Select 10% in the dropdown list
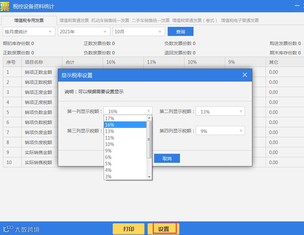304x235 pixels. [x=125, y=144]
